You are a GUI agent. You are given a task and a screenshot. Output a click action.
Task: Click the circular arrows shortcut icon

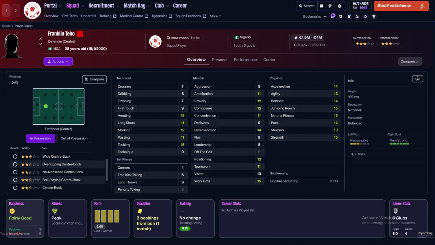pyautogui.click(x=365, y=17)
